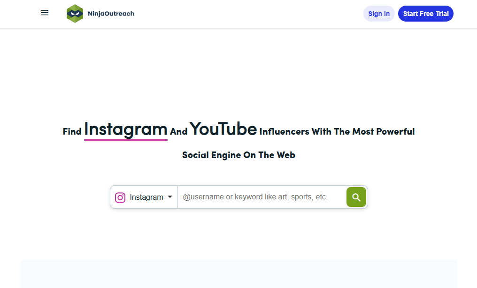Click the Sign In button
The width and height of the screenshot is (477, 288).
click(x=379, y=14)
